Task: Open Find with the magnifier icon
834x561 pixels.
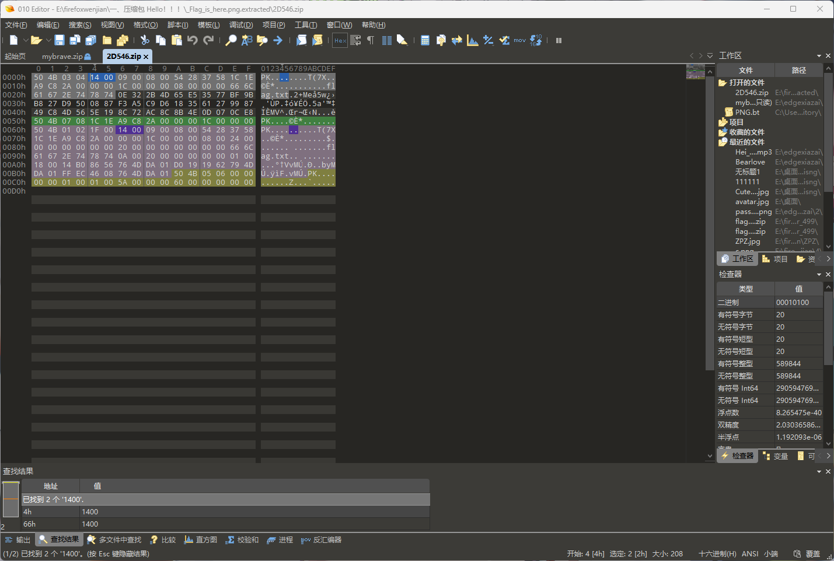Action: [x=231, y=40]
